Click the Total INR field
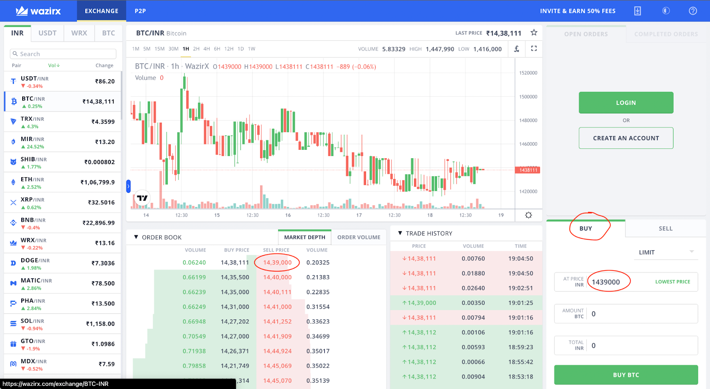The image size is (710, 389). coord(626,346)
